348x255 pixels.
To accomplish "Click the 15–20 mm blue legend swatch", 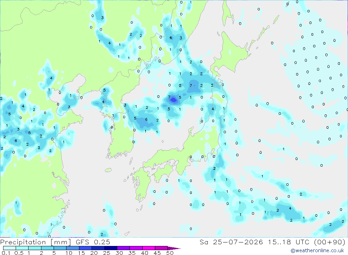I will pos(85,248).
